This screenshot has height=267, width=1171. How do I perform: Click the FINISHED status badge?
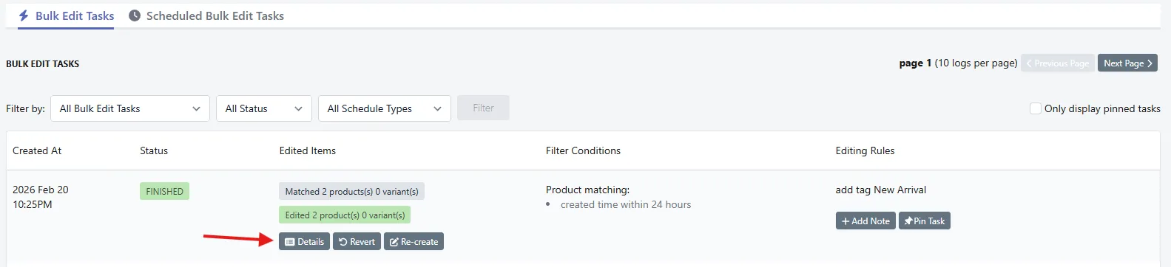pos(164,191)
